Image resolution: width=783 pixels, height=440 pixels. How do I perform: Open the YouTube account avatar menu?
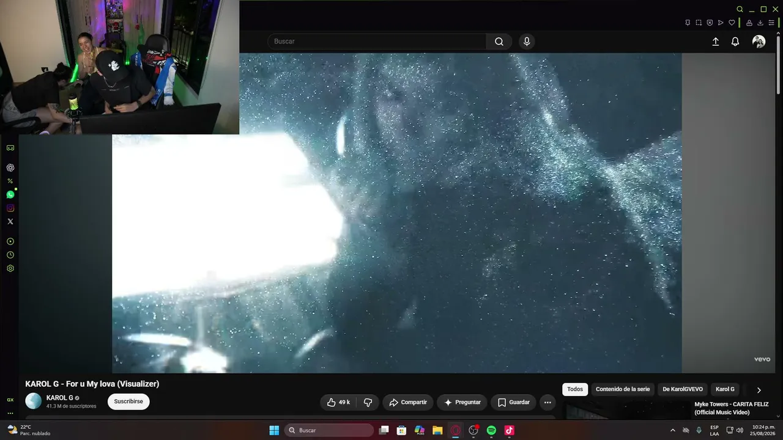click(759, 42)
